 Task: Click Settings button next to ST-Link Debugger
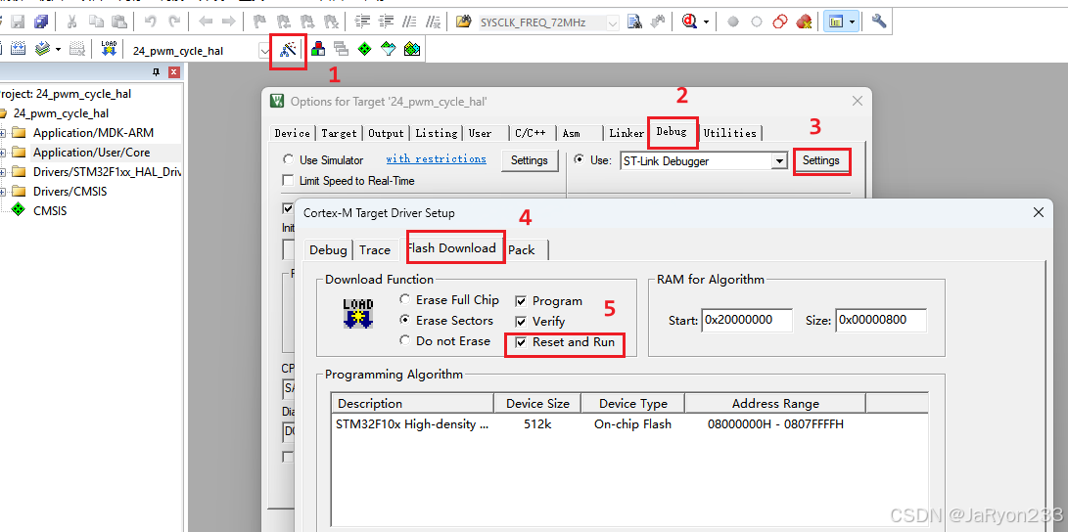pyautogui.click(x=820, y=160)
